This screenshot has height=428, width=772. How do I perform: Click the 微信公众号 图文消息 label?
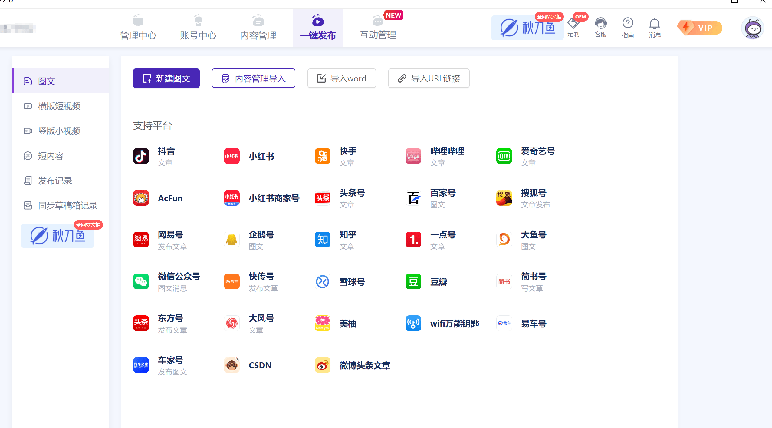172,288
